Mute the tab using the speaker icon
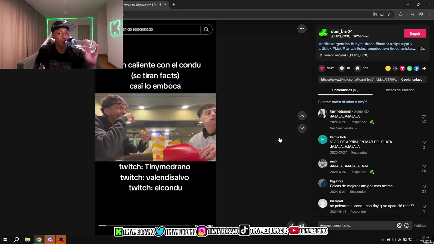The image size is (434, 244). (160, 5)
